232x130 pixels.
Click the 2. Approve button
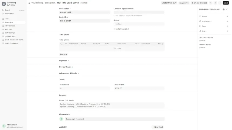(184, 3)
